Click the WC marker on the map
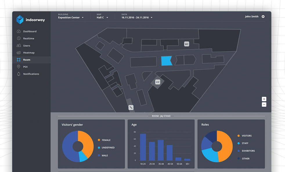This screenshot has width=285, height=172. pos(187,44)
